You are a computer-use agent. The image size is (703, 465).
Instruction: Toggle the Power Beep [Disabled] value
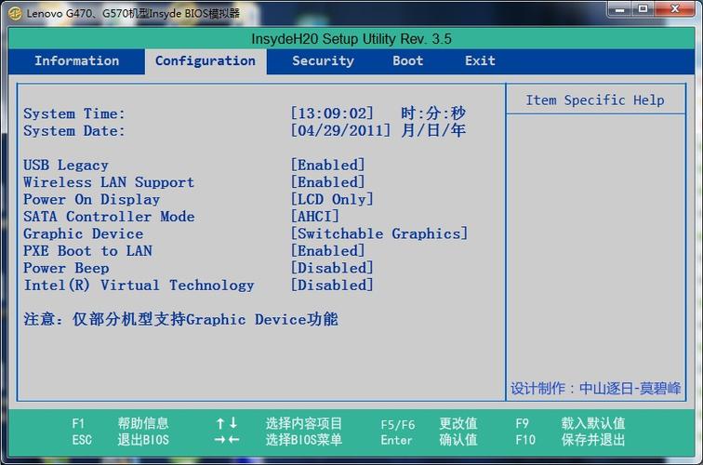pyautogui.click(x=331, y=268)
